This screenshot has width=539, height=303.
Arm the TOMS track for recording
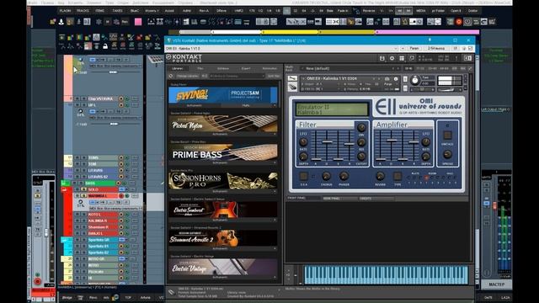[x=121, y=157]
